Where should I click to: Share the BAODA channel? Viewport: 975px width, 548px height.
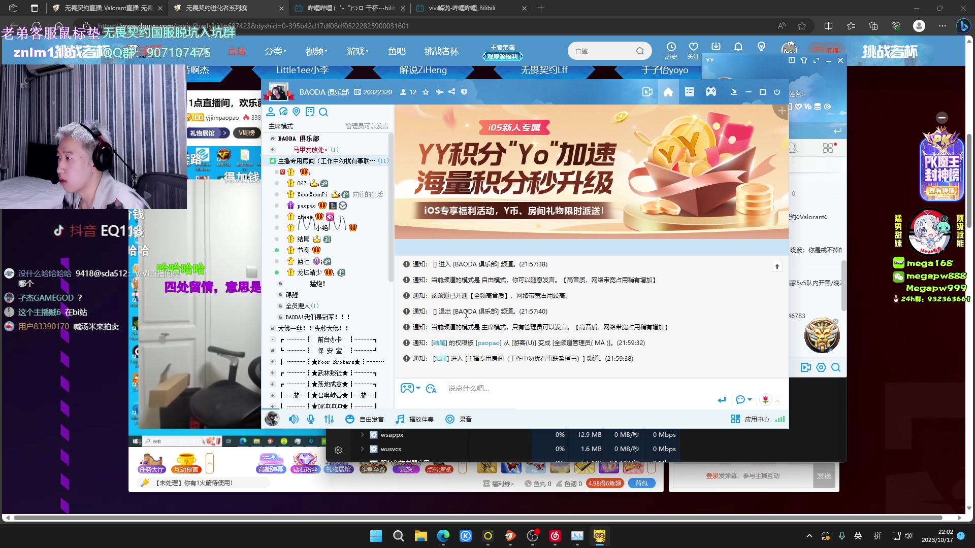(451, 92)
